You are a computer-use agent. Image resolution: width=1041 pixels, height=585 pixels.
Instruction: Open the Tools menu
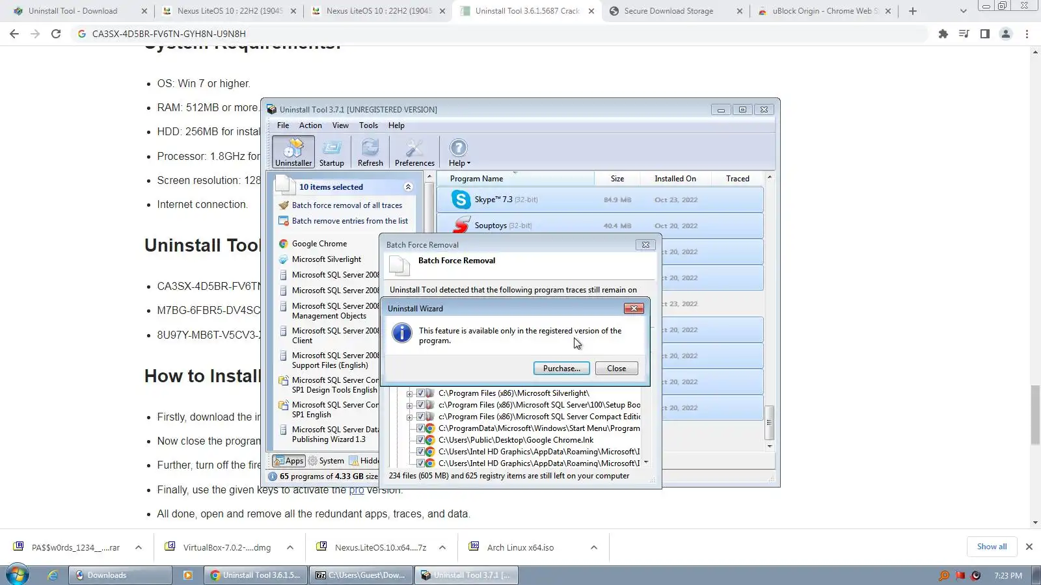coord(368,125)
